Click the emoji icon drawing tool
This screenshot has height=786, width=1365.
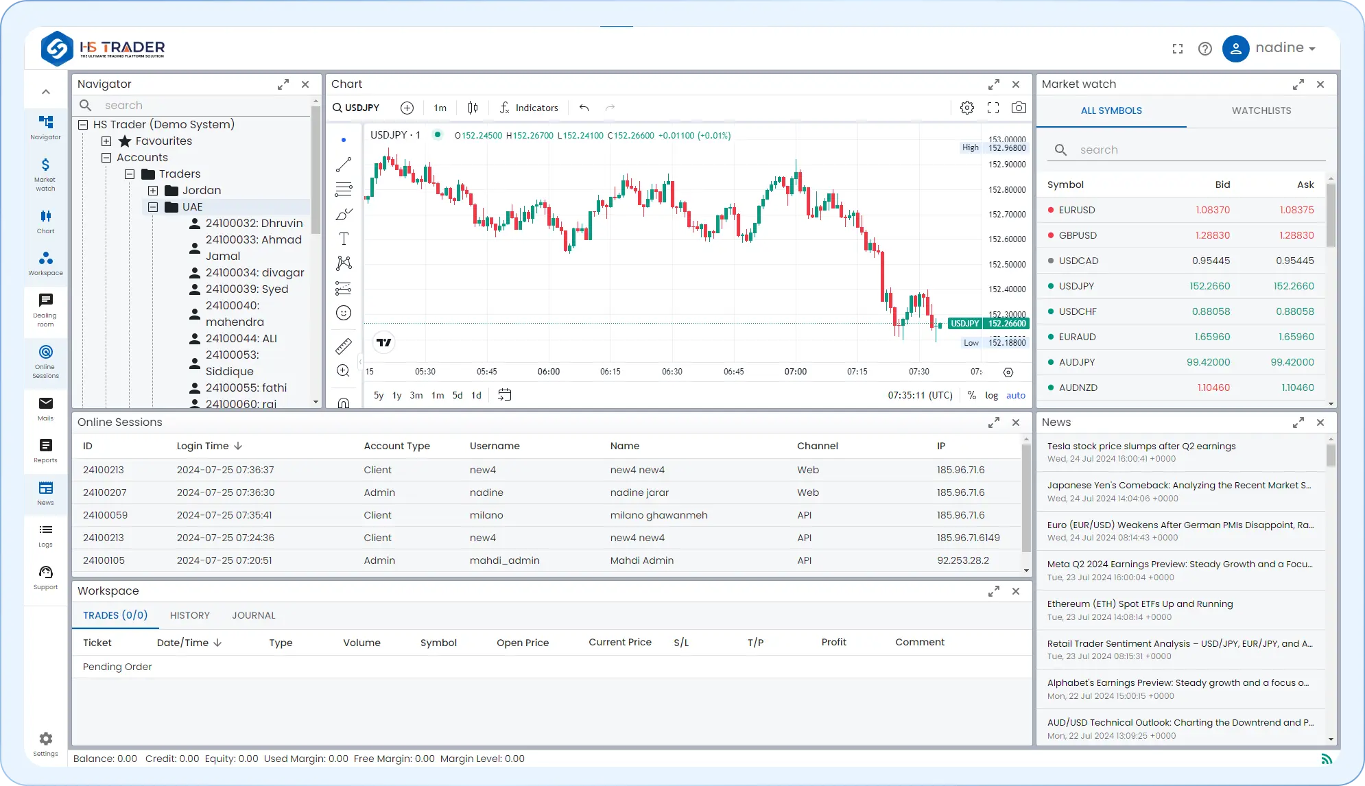[344, 313]
